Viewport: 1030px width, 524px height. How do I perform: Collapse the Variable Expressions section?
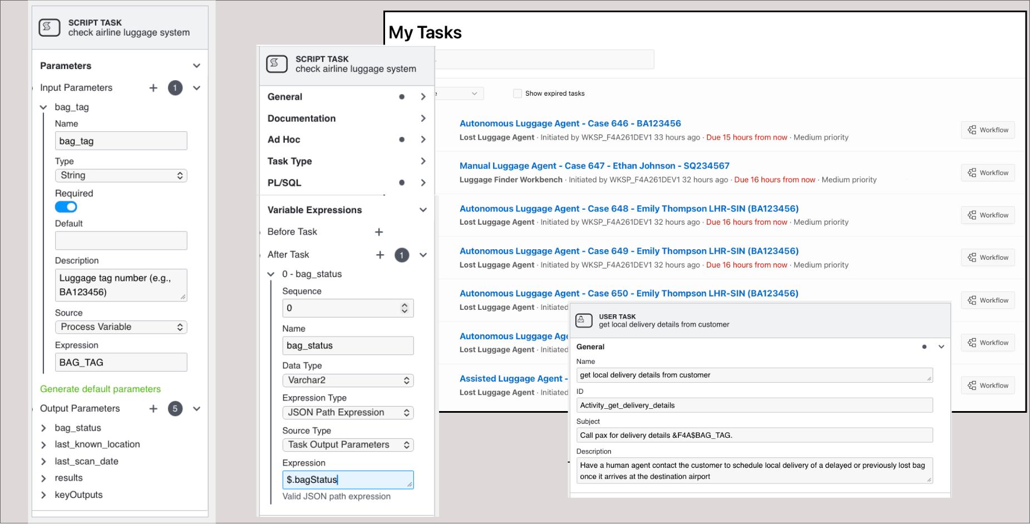point(423,210)
